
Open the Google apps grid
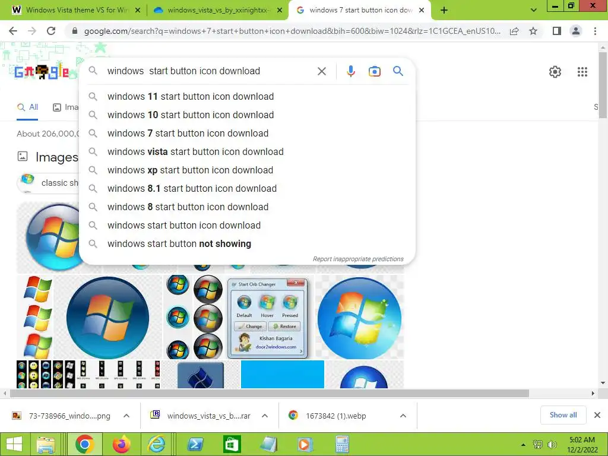[582, 72]
